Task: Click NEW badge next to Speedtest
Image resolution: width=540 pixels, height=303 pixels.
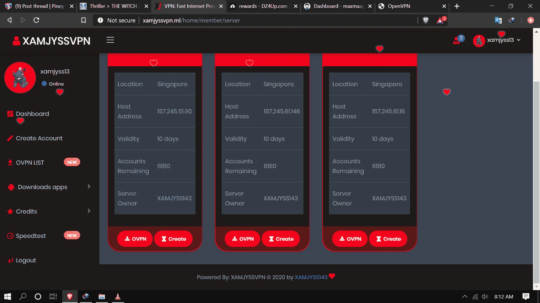Action: point(72,235)
